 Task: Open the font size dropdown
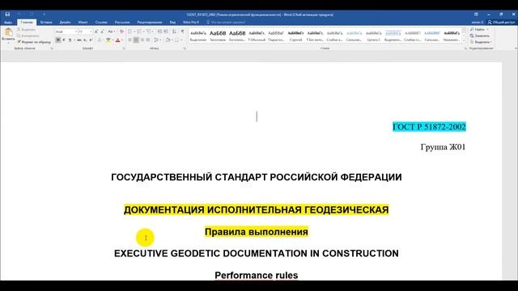pos(91,32)
